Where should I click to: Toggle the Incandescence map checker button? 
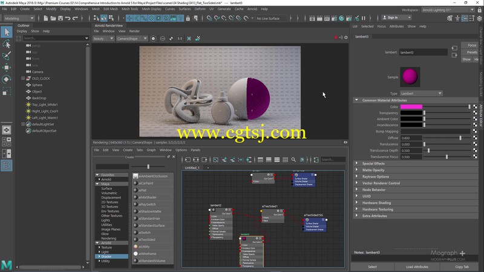(475, 125)
